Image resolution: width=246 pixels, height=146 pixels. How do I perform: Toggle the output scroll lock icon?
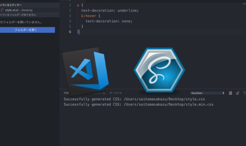point(238,93)
